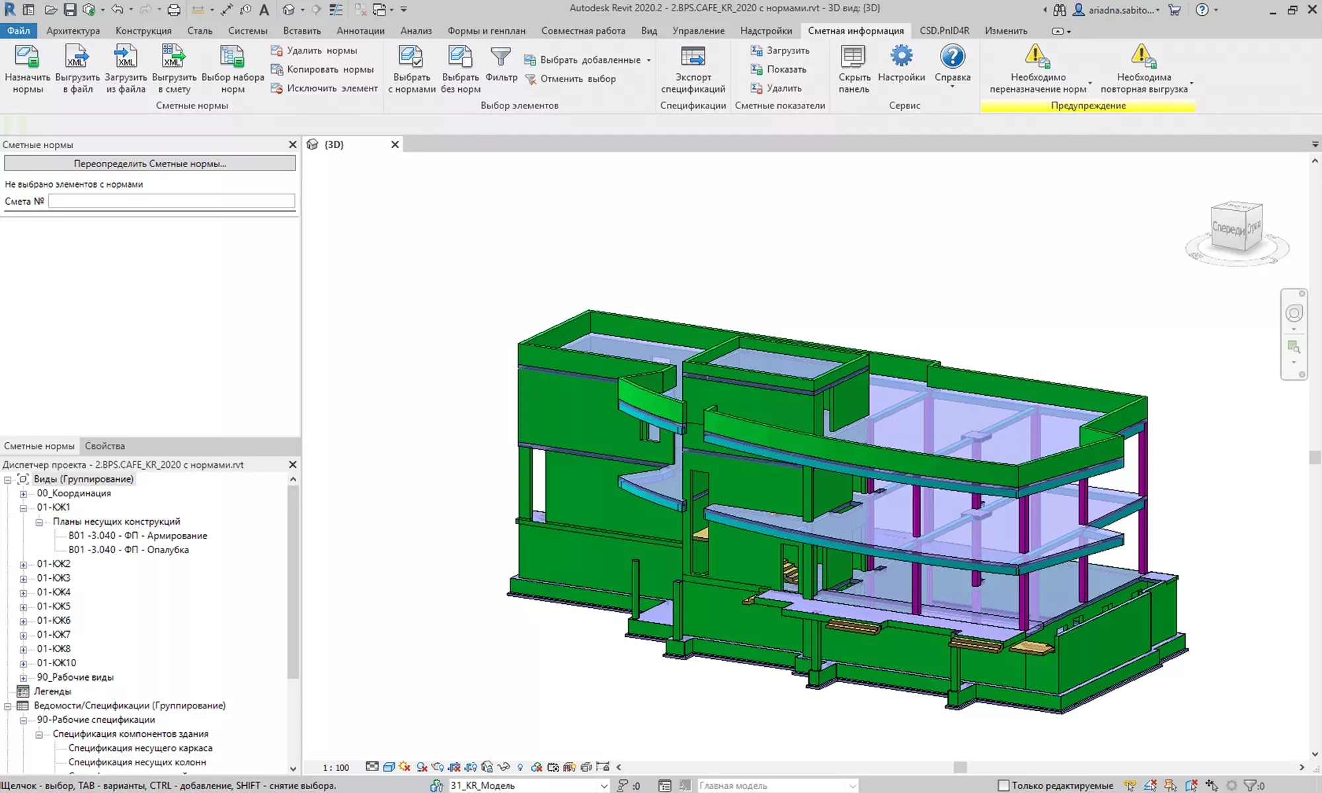Click Выбрать с нормами icon
The image size is (1322, 793).
[x=411, y=57]
